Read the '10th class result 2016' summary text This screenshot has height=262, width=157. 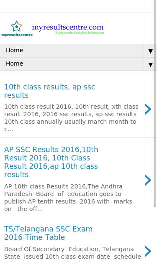point(71,118)
